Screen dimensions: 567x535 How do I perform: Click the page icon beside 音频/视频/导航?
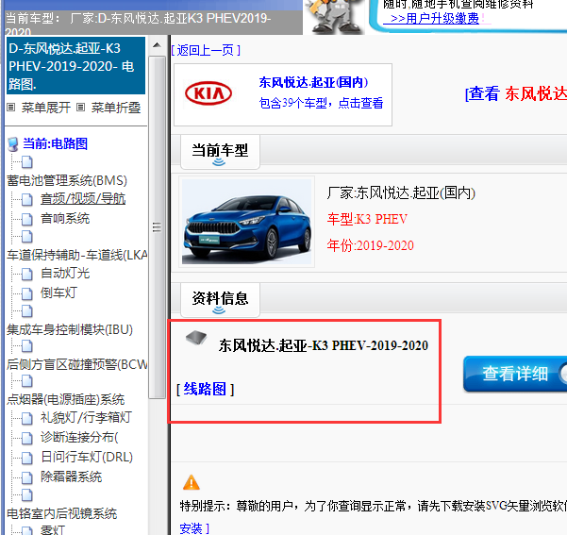pyautogui.click(x=27, y=199)
